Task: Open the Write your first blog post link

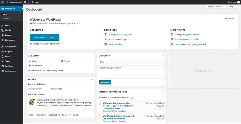Action: (120, 34)
